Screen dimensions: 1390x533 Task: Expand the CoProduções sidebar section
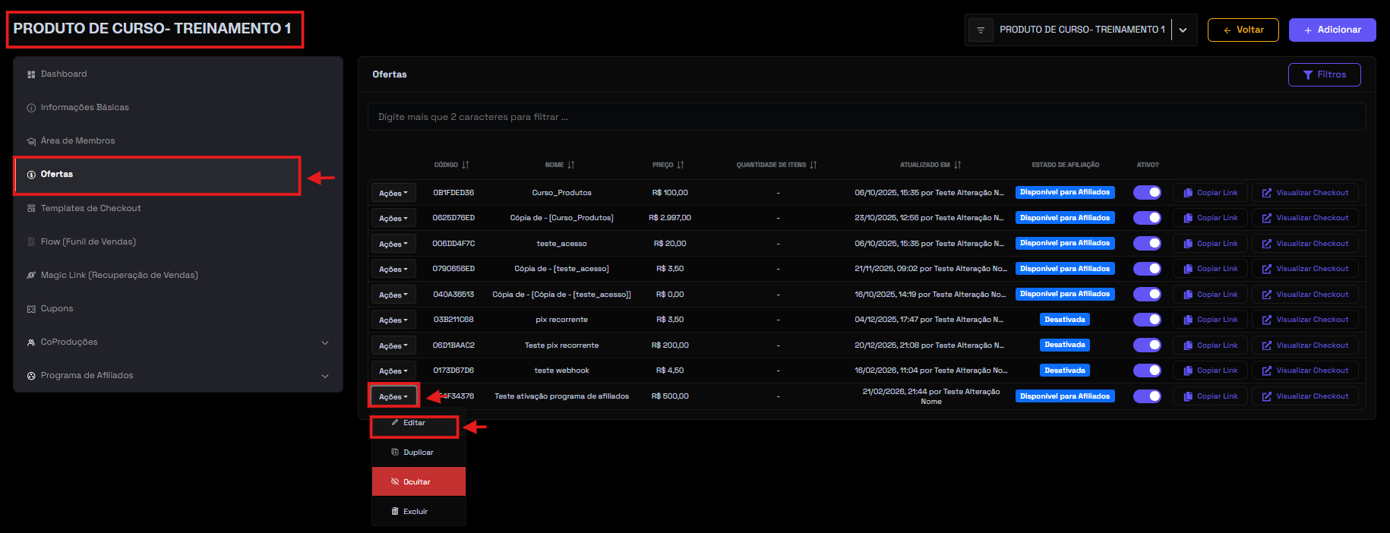(325, 342)
